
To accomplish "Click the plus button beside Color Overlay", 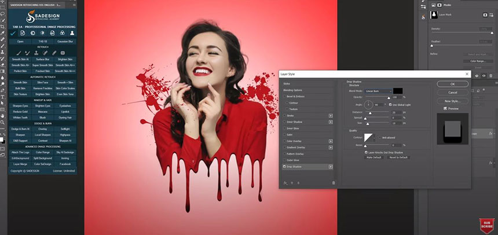I will point(331,141).
